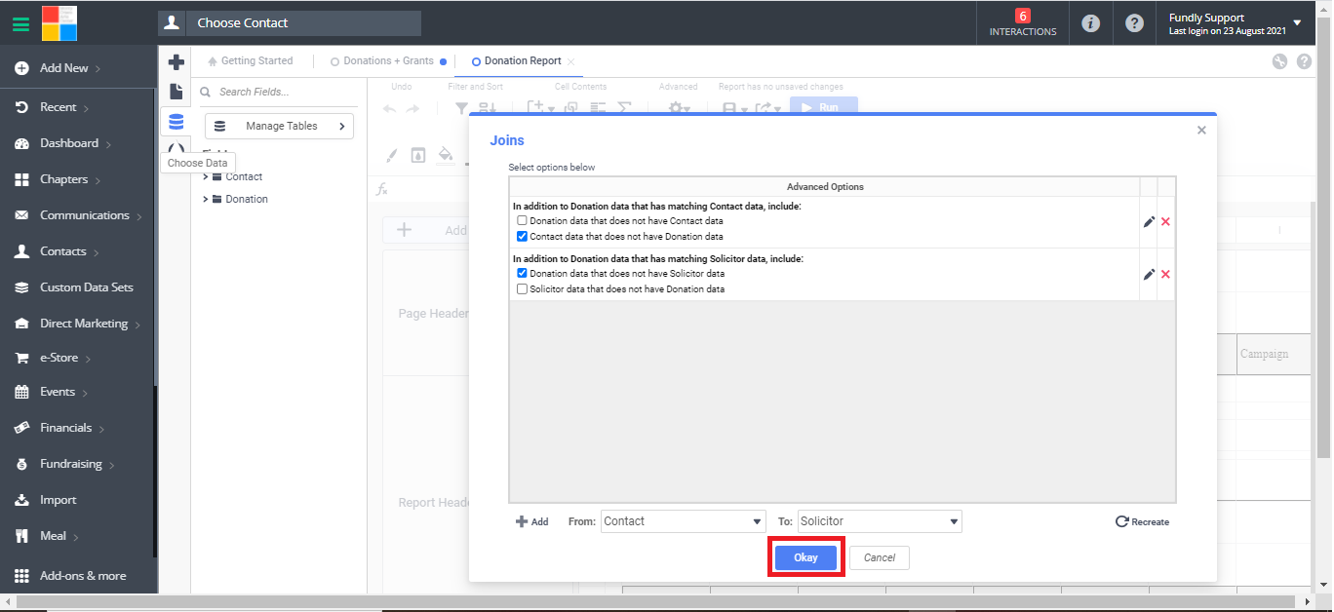
Task: Open the Interactions notifications badge
Action: point(1022,22)
